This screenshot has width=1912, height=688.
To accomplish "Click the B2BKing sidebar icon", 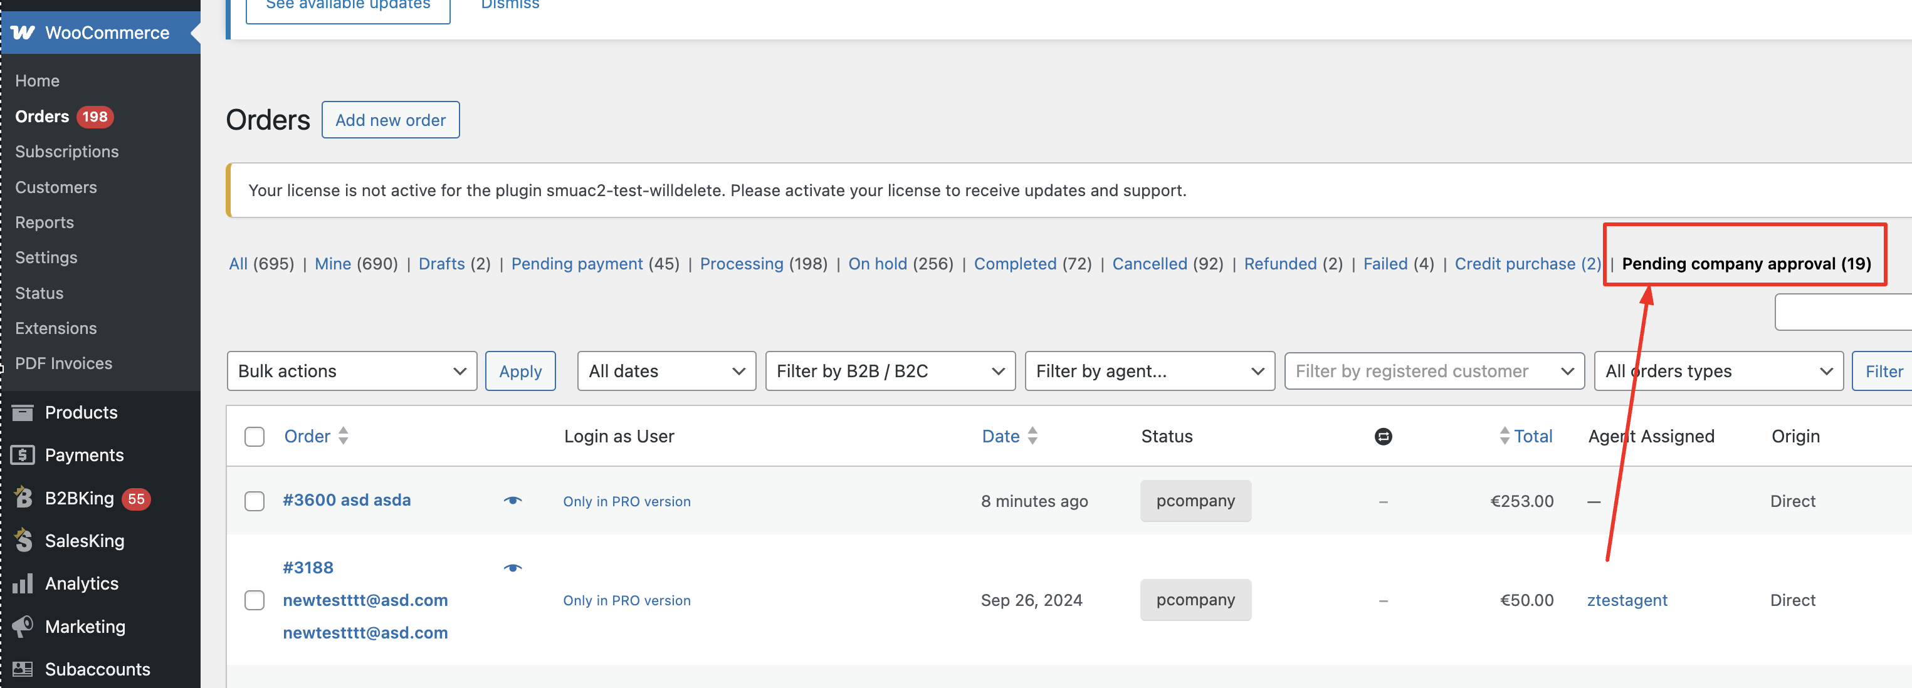I will click(23, 498).
